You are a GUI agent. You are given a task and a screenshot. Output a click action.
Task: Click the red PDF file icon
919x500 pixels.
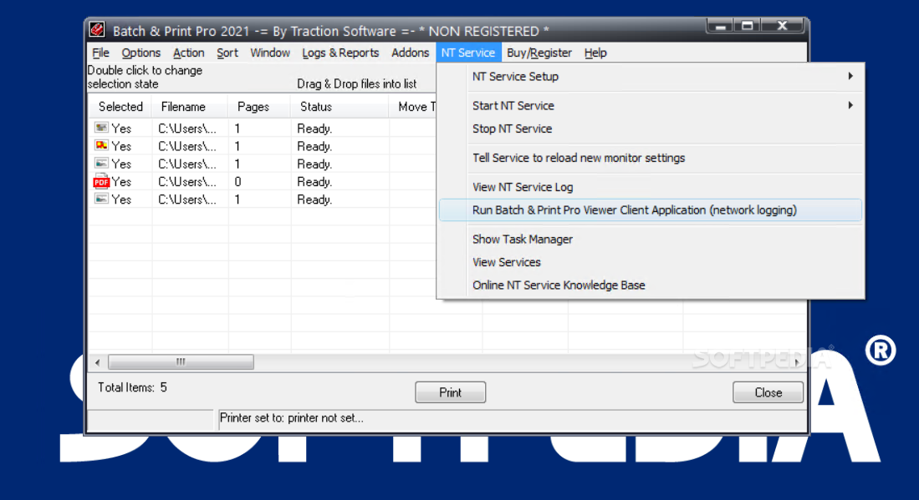pyautogui.click(x=101, y=181)
